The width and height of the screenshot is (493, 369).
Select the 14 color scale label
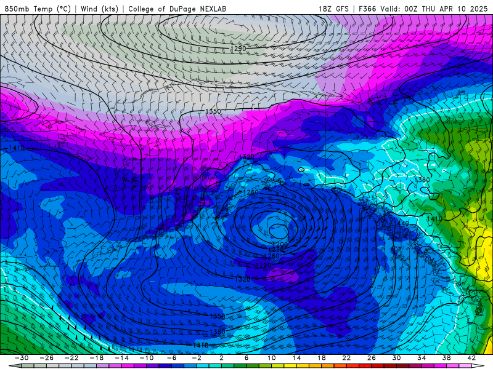pos(296,358)
